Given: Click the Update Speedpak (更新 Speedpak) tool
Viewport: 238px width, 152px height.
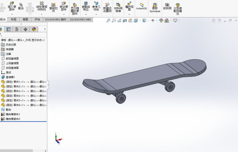Looking at the screenshot, I should pyautogui.click(x=155, y=8).
